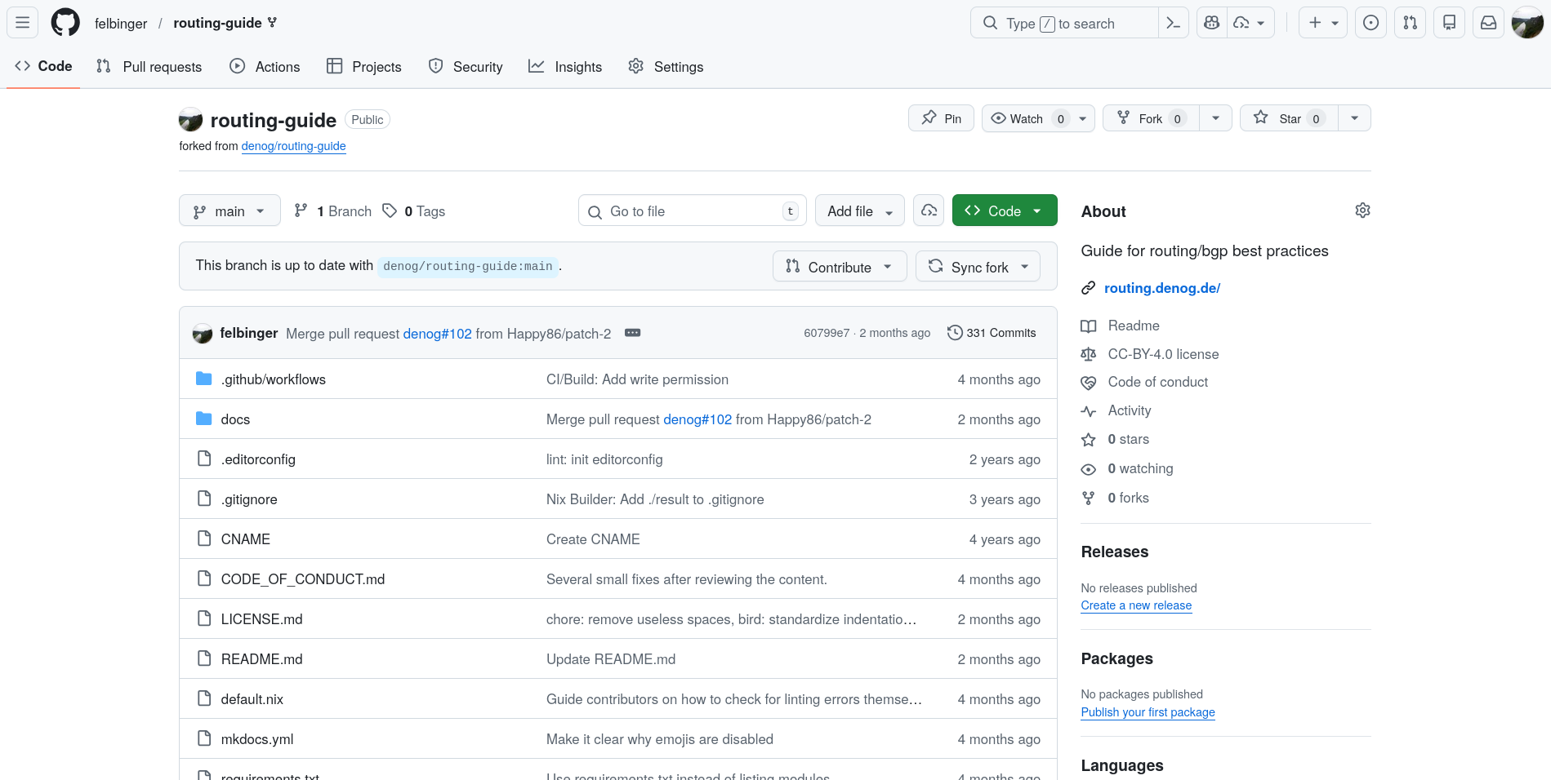Open the issues icon in header
The height and width of the screenshot is (780, 1551).
pyautogui.click(x=1370, y=23)
